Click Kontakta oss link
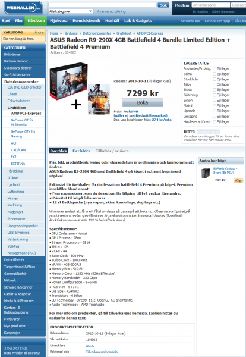Screen dimensions: 246x357 [x=190, y=21]
